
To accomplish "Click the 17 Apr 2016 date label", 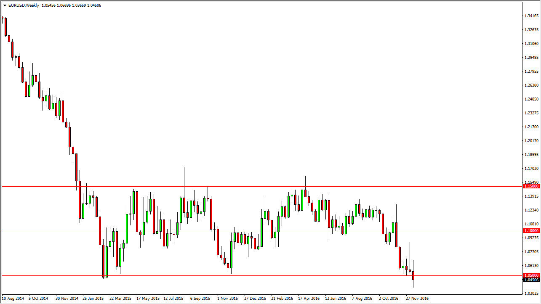I will 309,299.
